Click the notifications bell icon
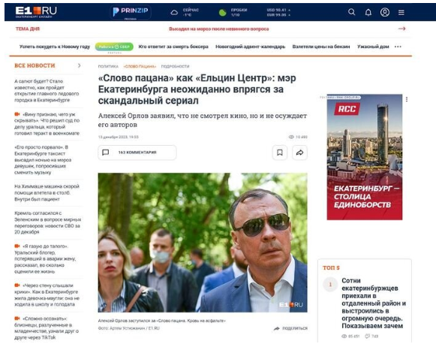Screen dimensions: 436x353 [x=368, y=12]
